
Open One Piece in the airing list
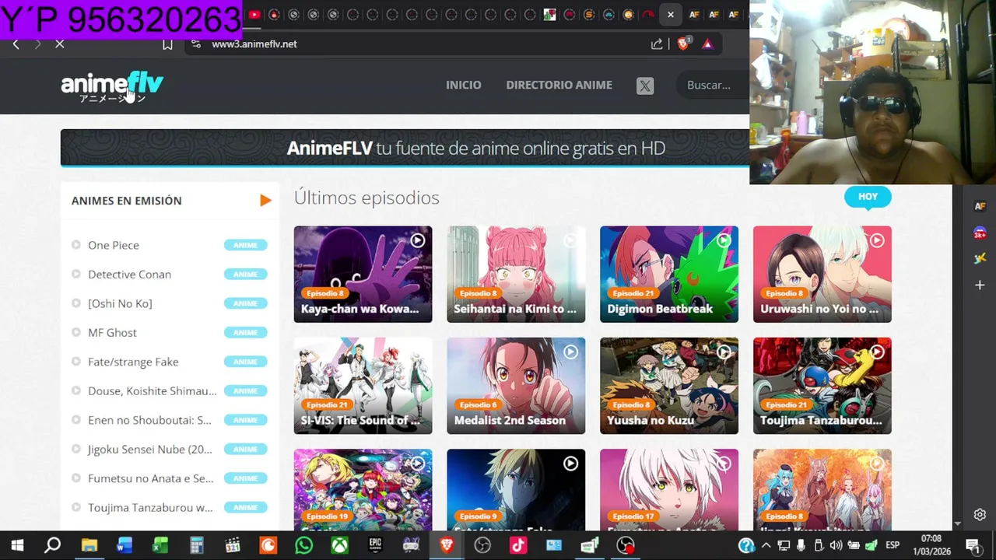pyautogui.click(x=114, y=245)
